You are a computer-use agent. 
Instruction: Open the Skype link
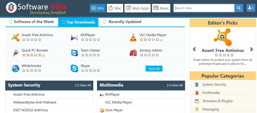tap(85, 66)
